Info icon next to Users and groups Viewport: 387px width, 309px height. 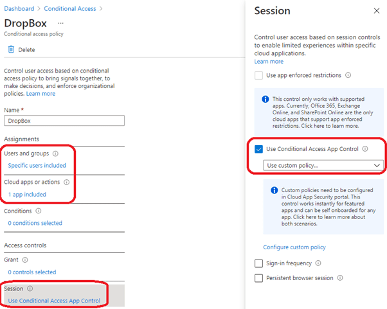55,154
